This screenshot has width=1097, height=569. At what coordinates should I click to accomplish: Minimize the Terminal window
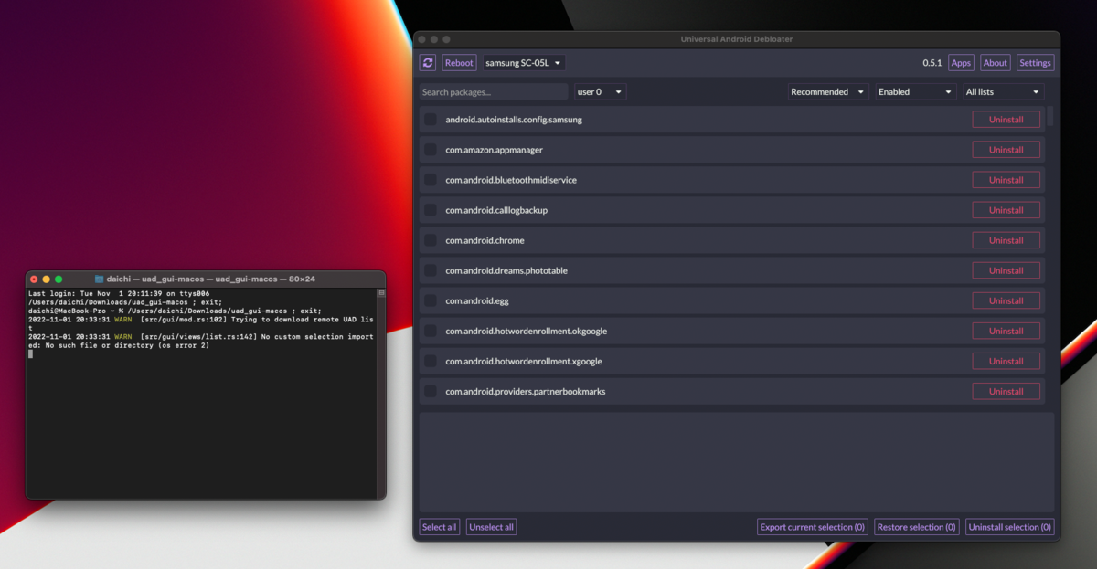47,279
